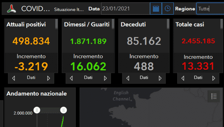Go to previous page in Totale casi card
This screenshot has width=224, height=127.
click(x=183, y=78)
